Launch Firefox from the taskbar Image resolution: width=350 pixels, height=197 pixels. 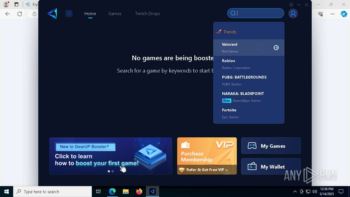click(x=139, y=192)
